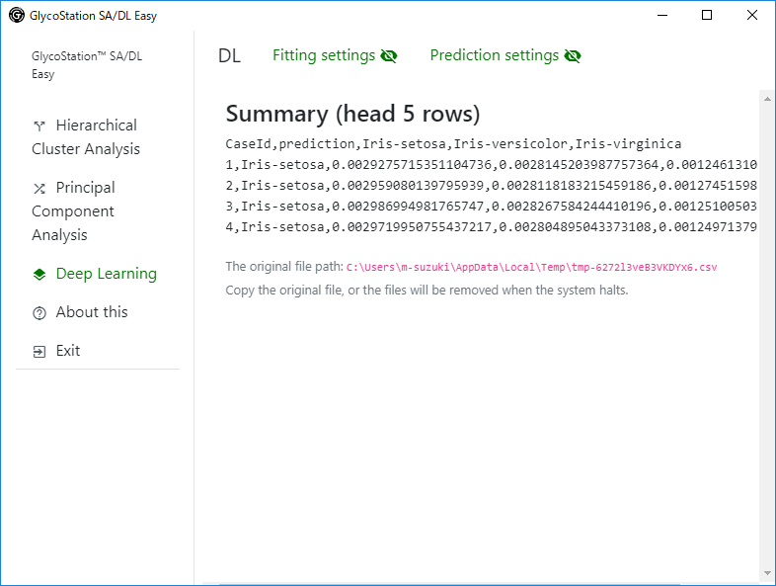Maximize the GlycoStation window

pos(707,16)
